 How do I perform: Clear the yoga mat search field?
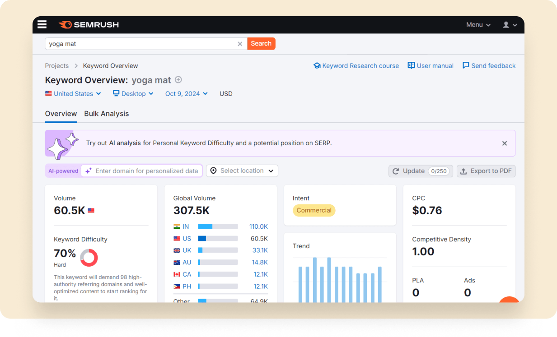pyautogui.click(x=240, y=44)
